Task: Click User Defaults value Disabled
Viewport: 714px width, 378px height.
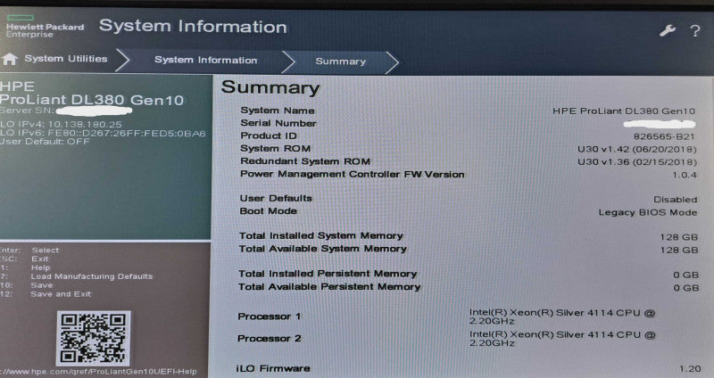Action: [676, 199]
